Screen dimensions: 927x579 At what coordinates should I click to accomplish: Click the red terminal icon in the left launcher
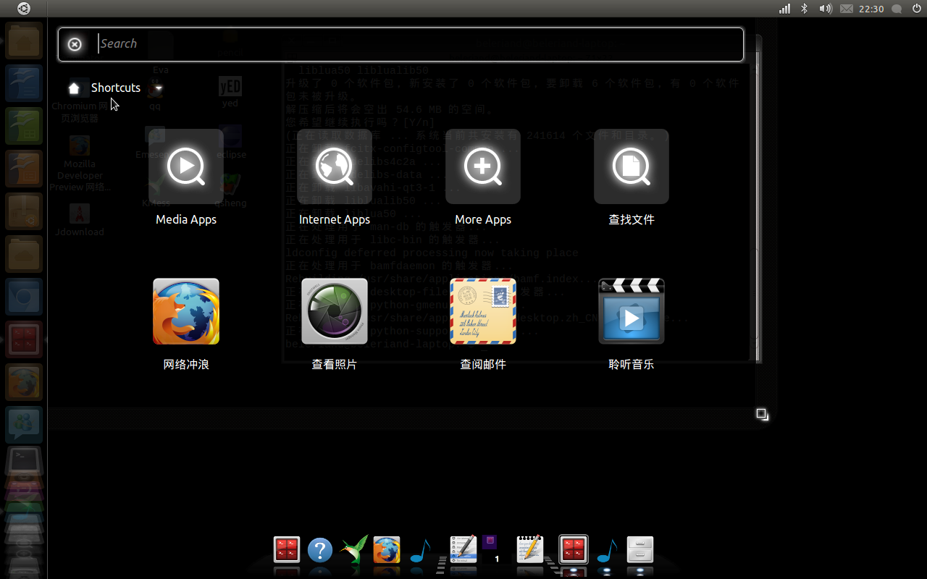pyautogui.click(x=24, y=339)
